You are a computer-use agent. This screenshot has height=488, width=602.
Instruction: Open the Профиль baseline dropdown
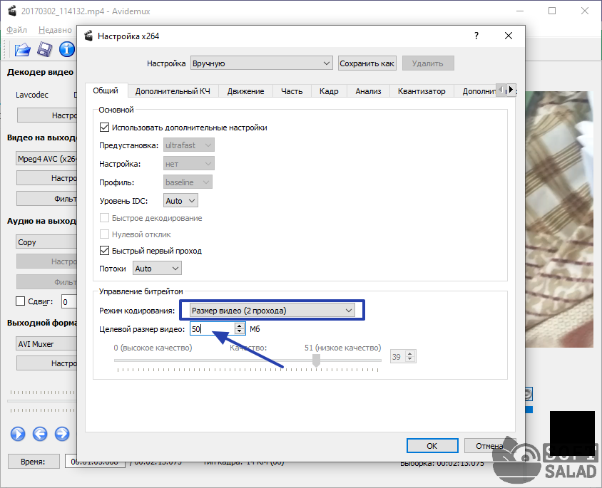[x=188, y=182]
